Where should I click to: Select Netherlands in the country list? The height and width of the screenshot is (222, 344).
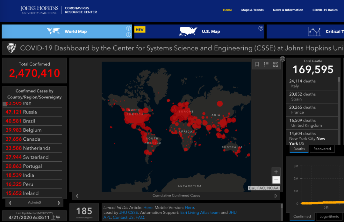click(x=32, y=148)
